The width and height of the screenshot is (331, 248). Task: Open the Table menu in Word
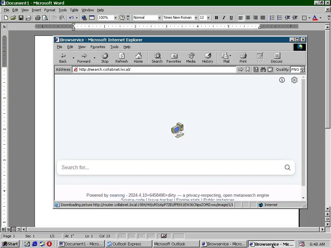point(74,10)
